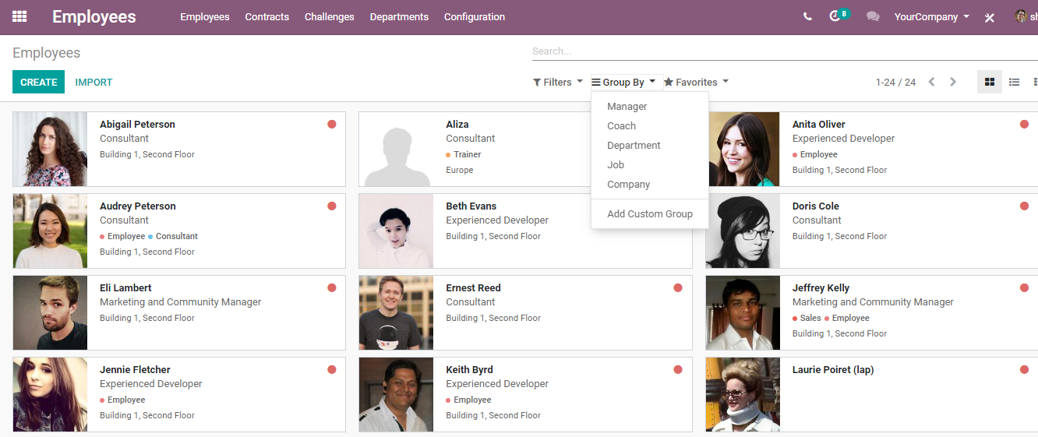Screen dimensions: 1038x437
Task: Switch to kanban view icon
Action: 990,82
